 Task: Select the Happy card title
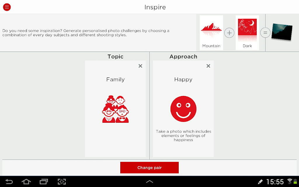click(183, 79)
